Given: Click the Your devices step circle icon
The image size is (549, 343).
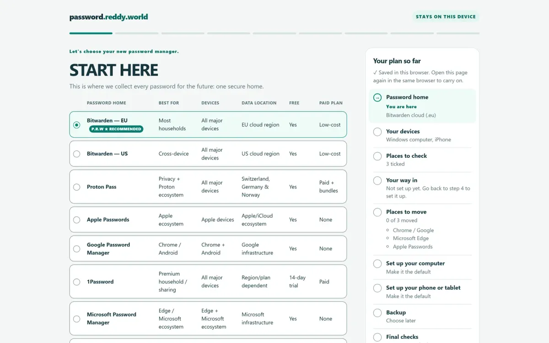Looking at the screenshot, I should (x=377, y=132).
